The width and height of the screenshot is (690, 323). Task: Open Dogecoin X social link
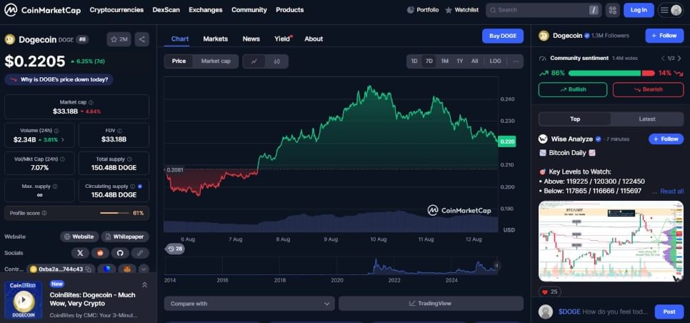click(80, 253)
